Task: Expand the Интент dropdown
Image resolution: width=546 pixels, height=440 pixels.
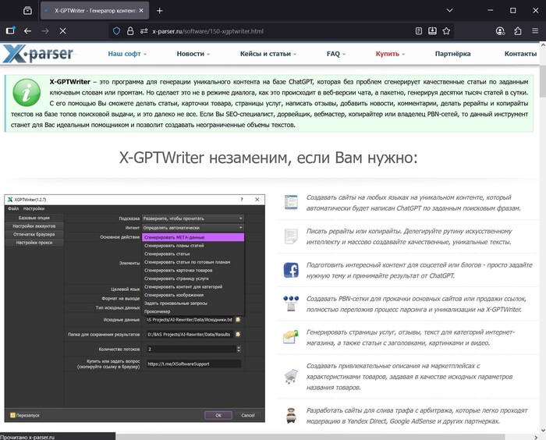Action: (x=193, y=228)
